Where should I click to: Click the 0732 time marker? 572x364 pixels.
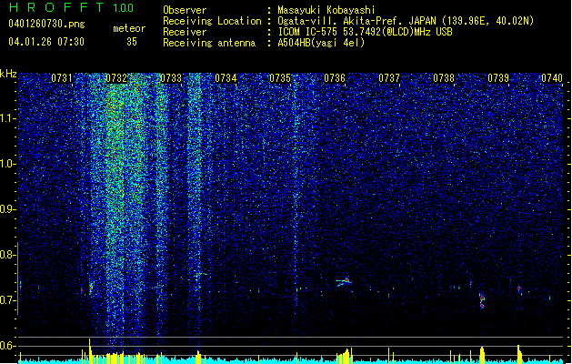coord(116,78)
